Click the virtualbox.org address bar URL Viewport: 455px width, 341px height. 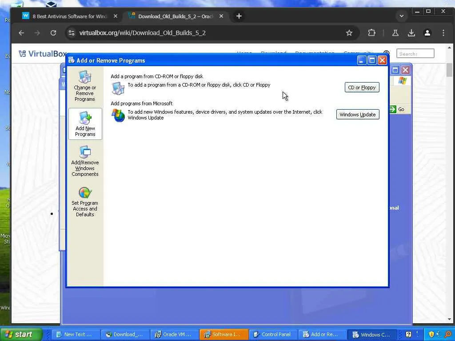click(x=143, y=33)
